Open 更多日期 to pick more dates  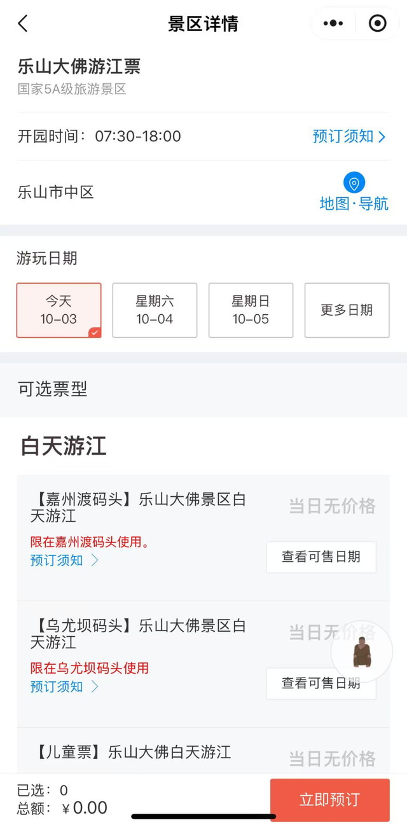coord(347,310)
